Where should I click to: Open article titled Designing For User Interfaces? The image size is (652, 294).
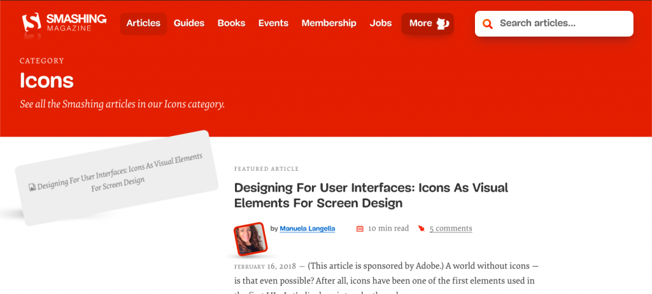pos(371,196)
